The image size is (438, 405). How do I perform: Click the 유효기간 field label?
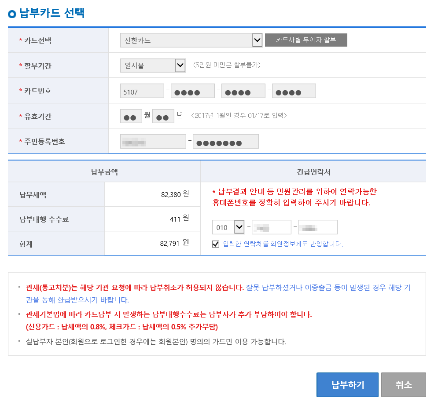38,116
